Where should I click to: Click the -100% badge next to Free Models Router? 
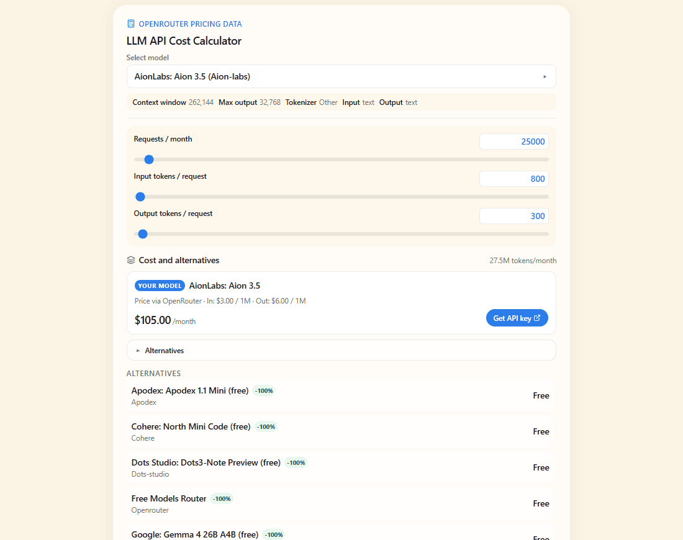222,498
